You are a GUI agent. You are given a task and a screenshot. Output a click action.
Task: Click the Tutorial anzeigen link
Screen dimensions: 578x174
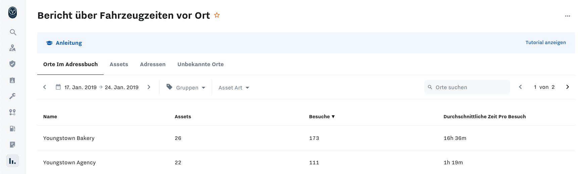coord(545,42)
